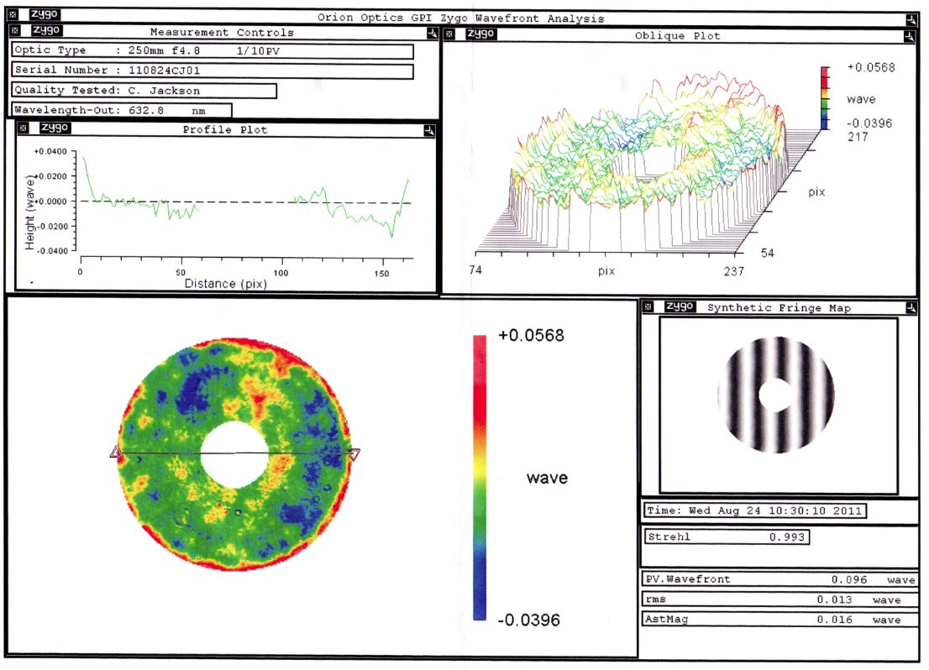The height and width of the screenshot is (670, 929).
Task: Click the PV.Wavefront result row
Action: point(780,579)
